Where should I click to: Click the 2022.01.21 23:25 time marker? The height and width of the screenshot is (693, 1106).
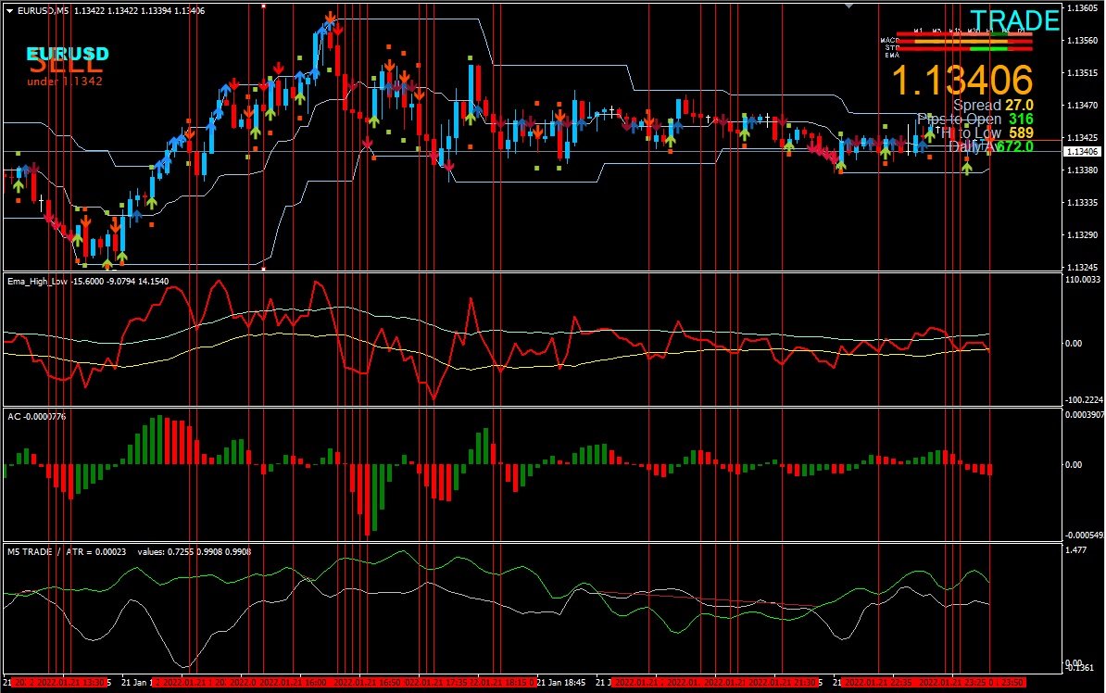point(953,683)
